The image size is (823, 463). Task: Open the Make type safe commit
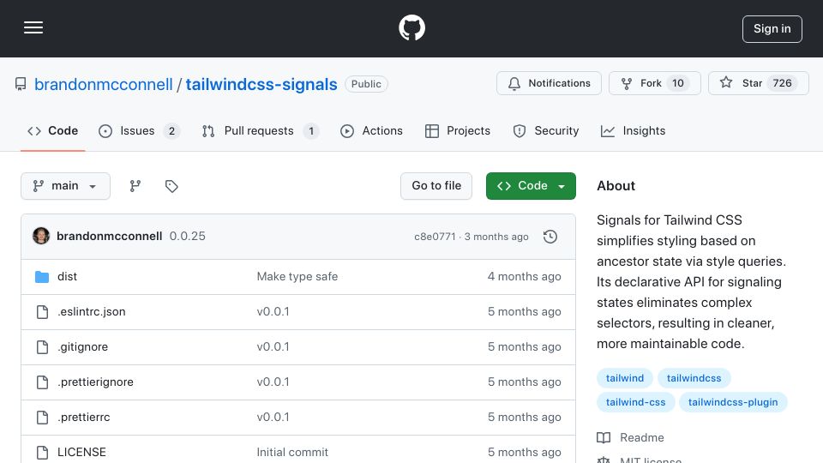[x=297, y=277]
